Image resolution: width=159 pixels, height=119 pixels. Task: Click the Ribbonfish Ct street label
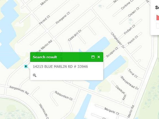tap(64, 96)
